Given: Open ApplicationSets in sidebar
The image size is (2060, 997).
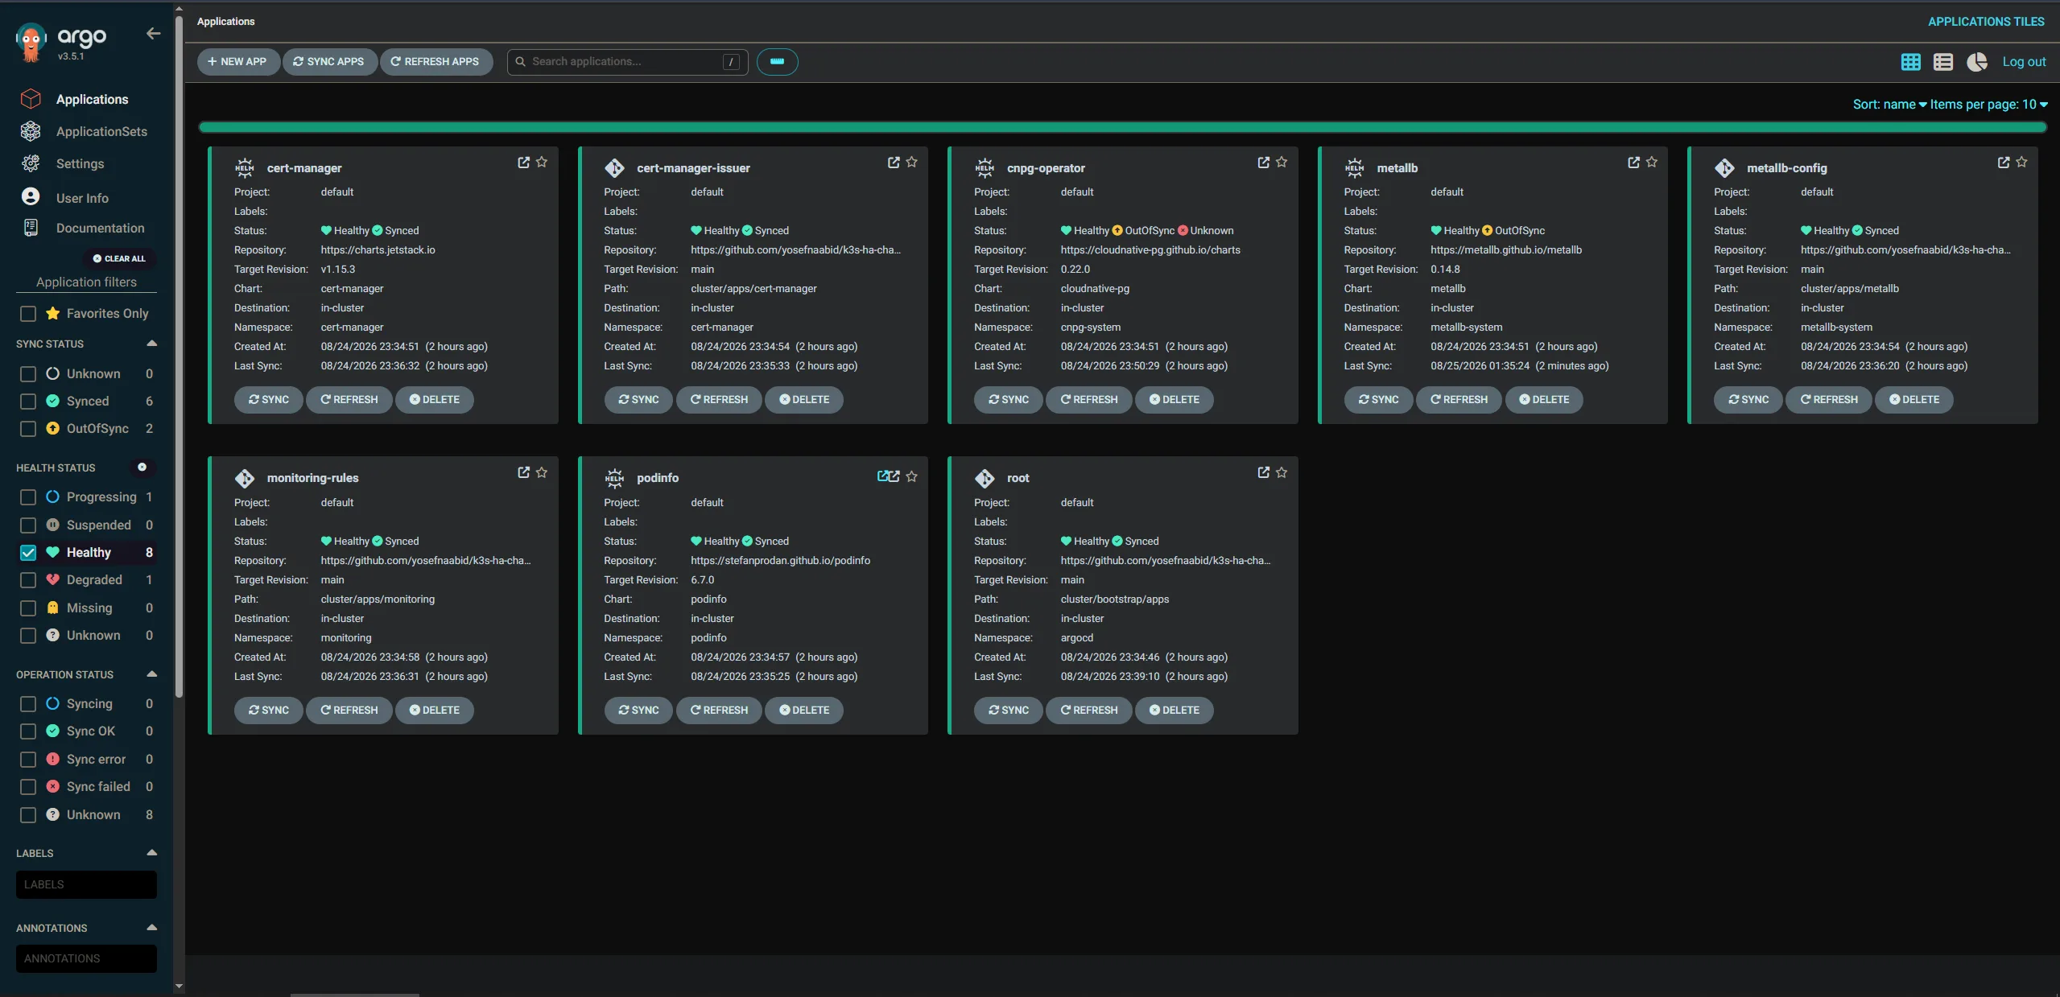Looking at the screenshot, I should pyautogui.click(x=101, y=132).
